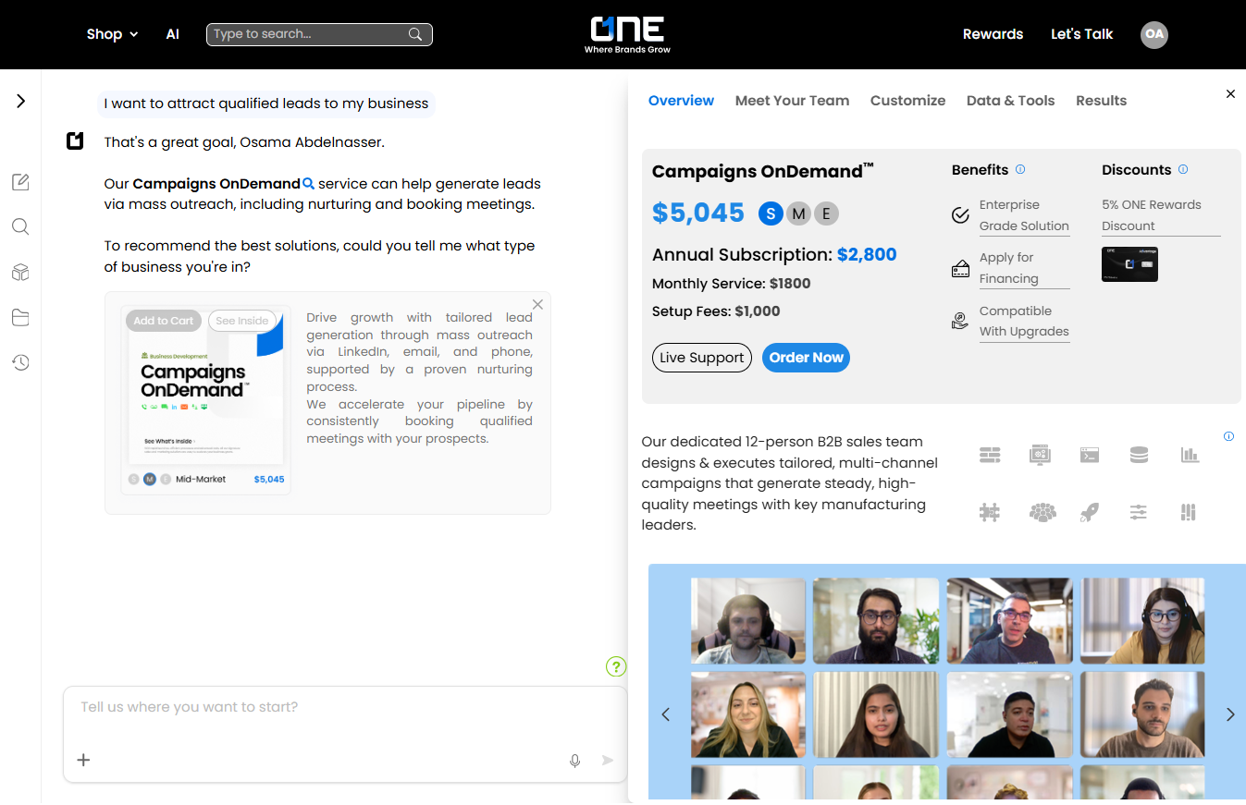The height and width of the screenshot is (805, 1246).
Task: Select the E tier beside the $5,045 price
Action: click(x=826, y=213)
